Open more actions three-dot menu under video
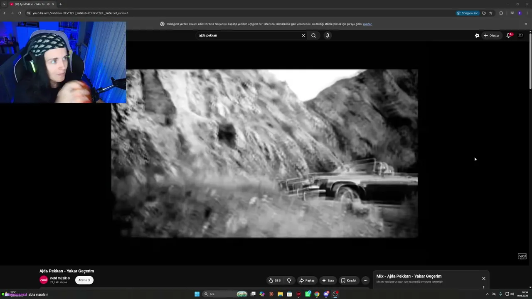Screen dimensions: 532x299 tap(365, 280)
